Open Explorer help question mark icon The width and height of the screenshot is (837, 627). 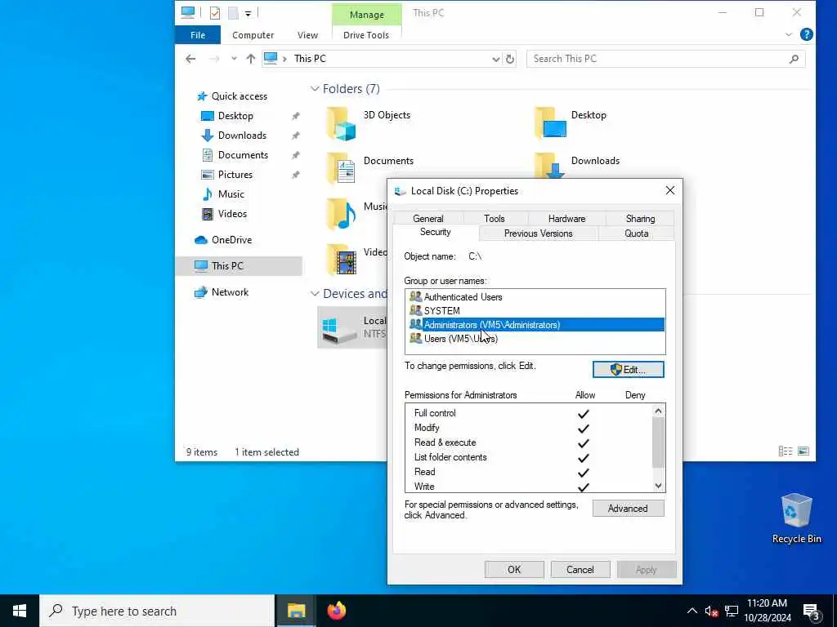(x=807, y=34)
